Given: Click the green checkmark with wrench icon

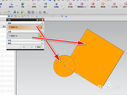Looking at the screenshot, I should pyautogui.click(x=19, y=12).
